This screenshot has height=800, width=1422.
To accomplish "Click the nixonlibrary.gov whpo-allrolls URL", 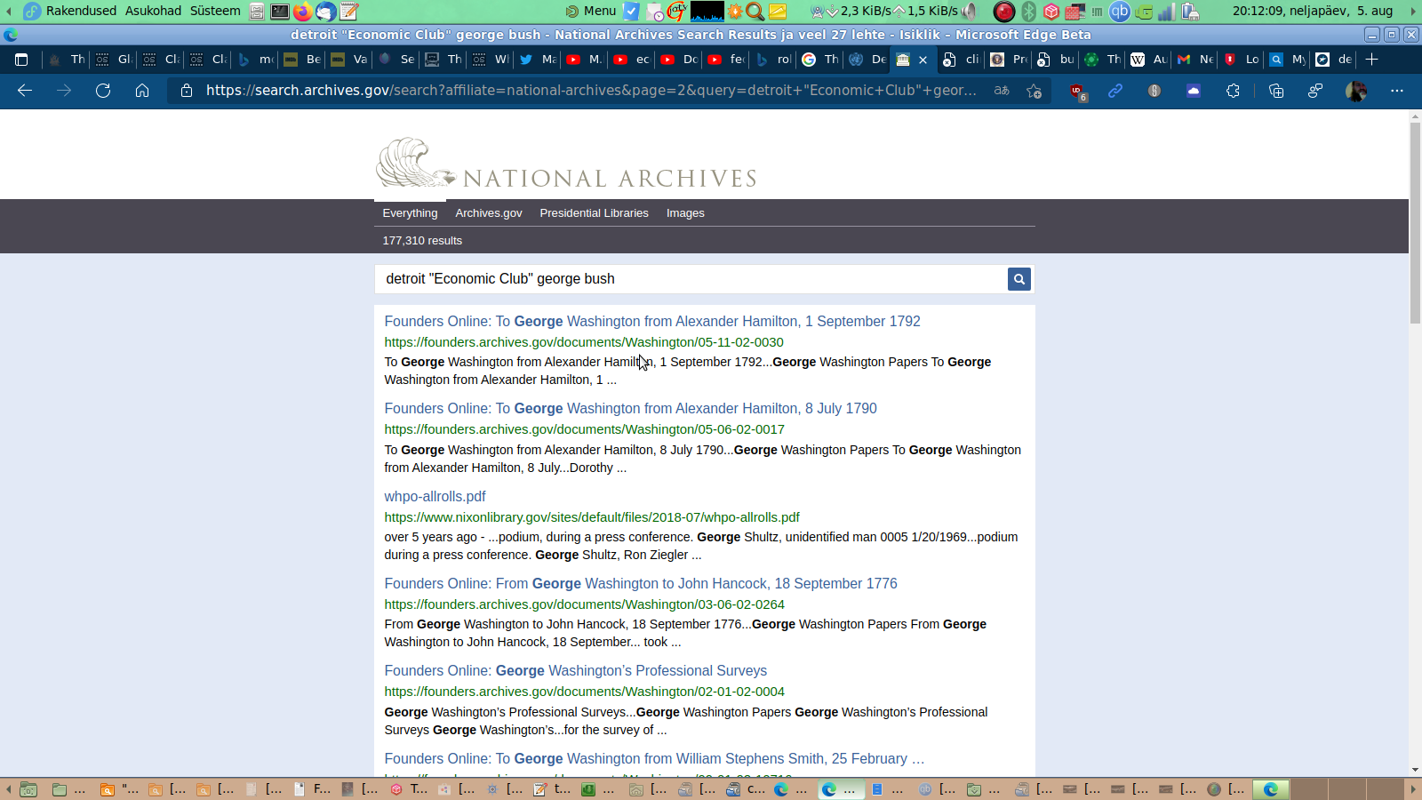I will click(x=592, y=517).
